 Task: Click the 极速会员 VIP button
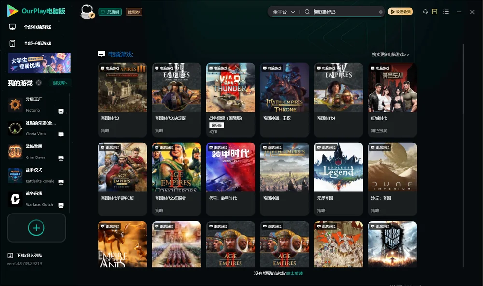400,12
